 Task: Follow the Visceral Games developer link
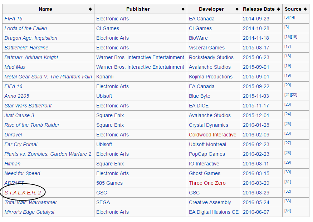(x=207, y=48)
